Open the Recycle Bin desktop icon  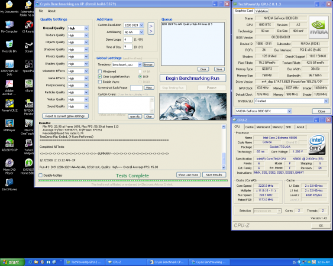(9, 46)
